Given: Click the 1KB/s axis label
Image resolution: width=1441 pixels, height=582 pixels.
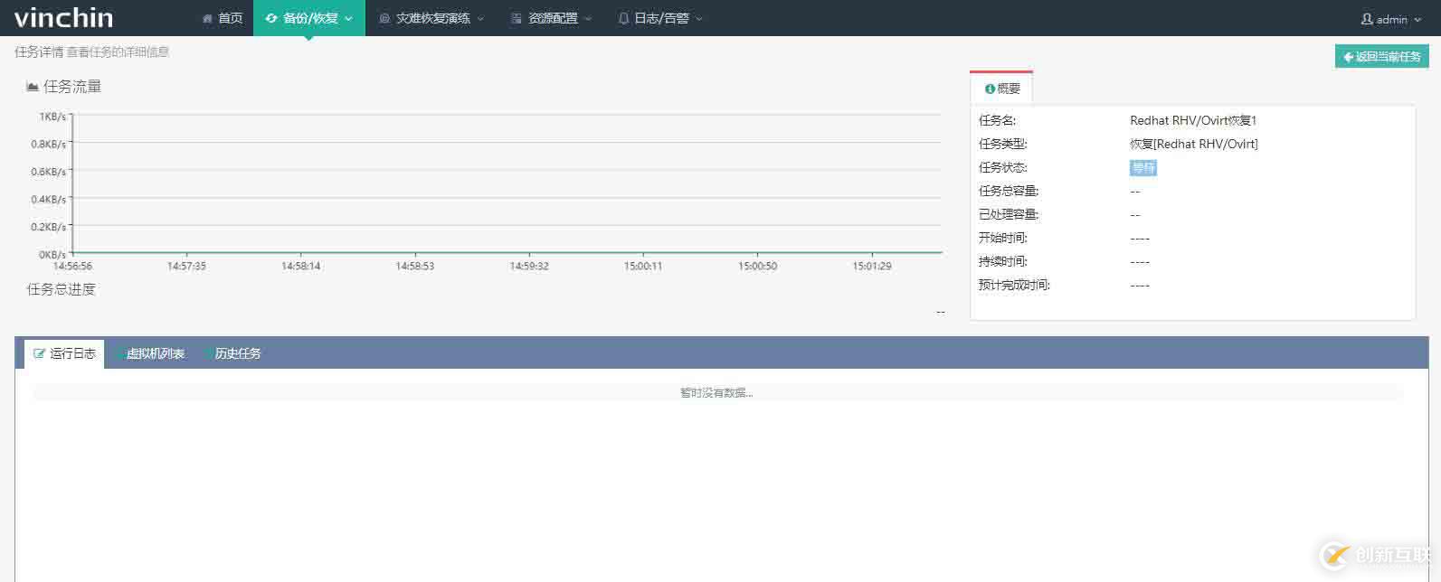Looking at the screenshot, I should coord(52,117).
